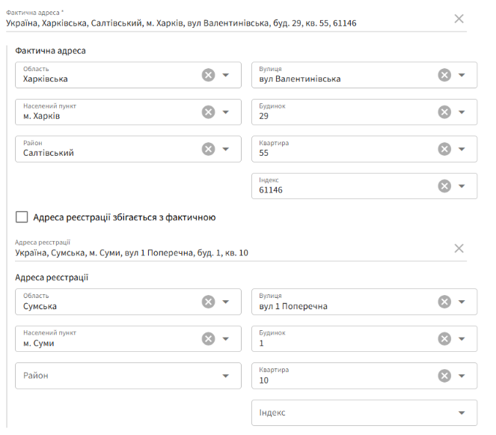The height and width of the screenshot is (435, 496).
Task: Clear the Індекс field showing 61146
Action: (x=444, y=186)
